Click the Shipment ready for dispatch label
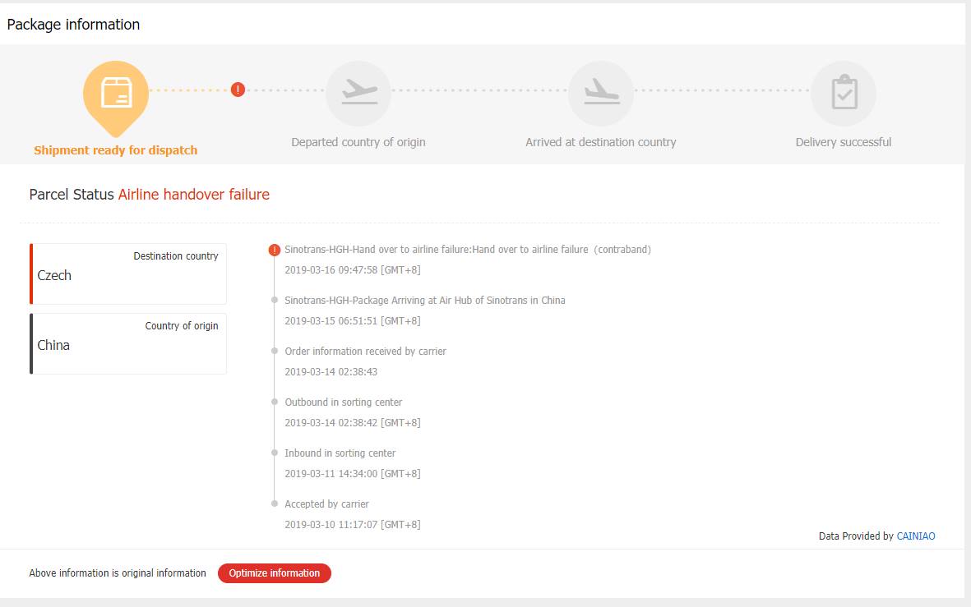 coord(116,150)
